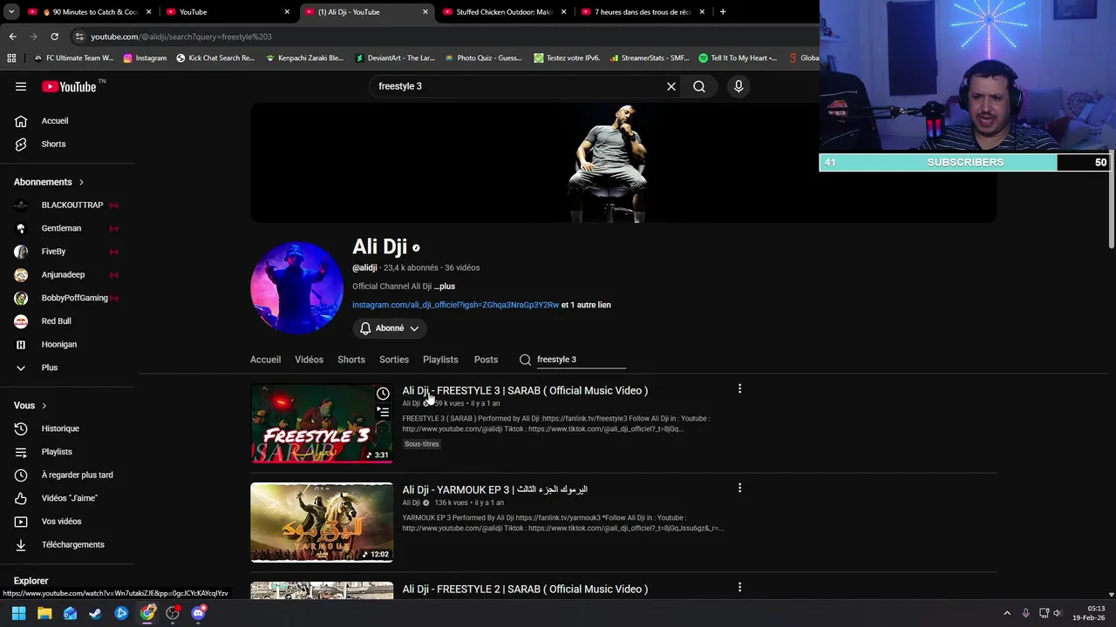Add FREESTYLE 3 to the queue

[383, 412]
